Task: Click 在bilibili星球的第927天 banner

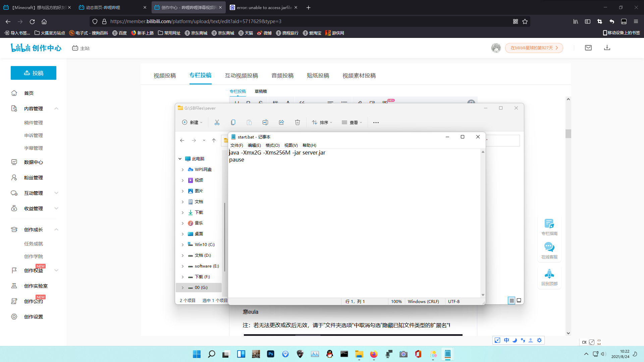Action: pyautogui.click(x=534, y=48)
